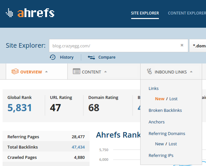Click the Inbound Links chain icon
This screenshot has width=206, height=166.
(149, 71)
